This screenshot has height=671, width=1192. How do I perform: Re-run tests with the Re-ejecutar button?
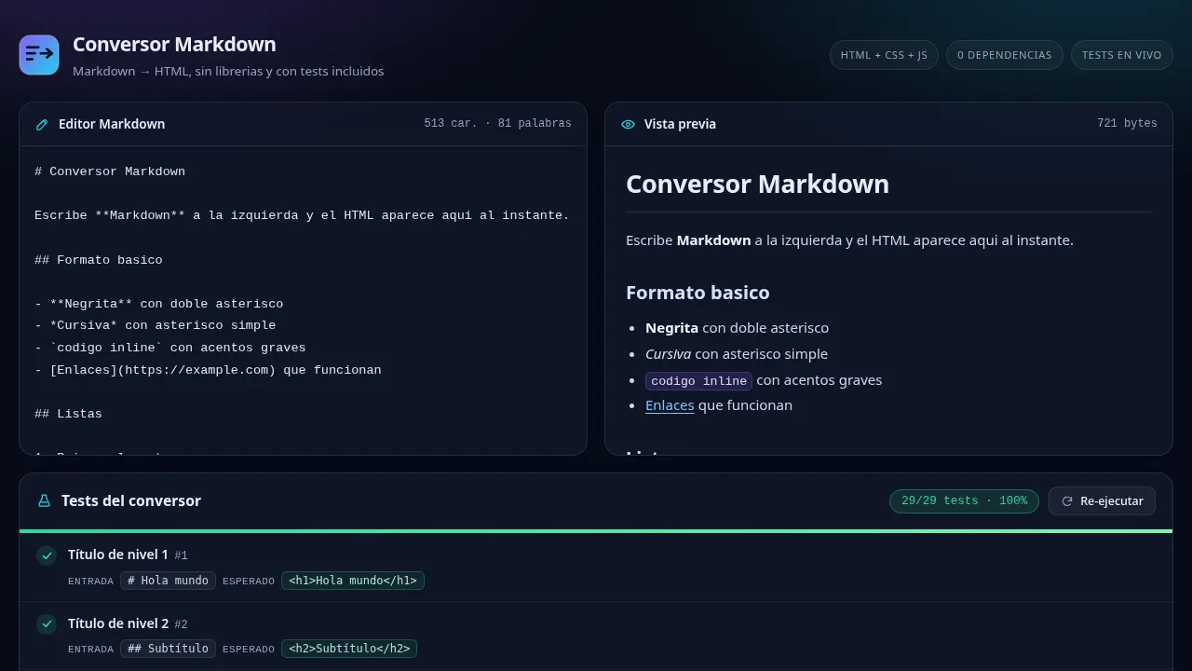click(x=1103, y=500)
